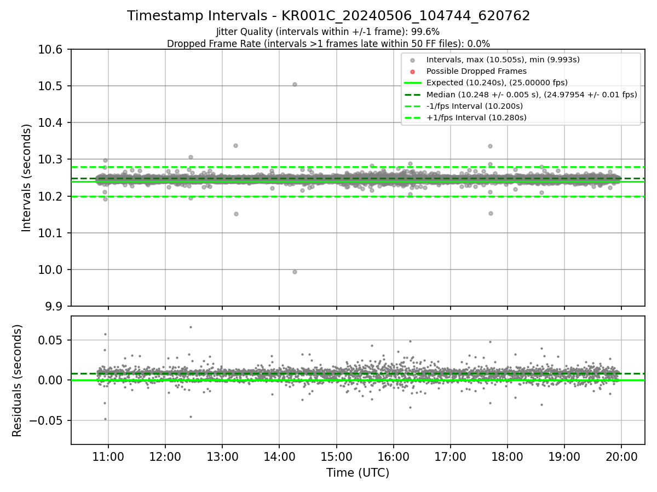Click the '13:00' x-axis tick label
The height and width of the screenshot is (492, 657).
222,456
